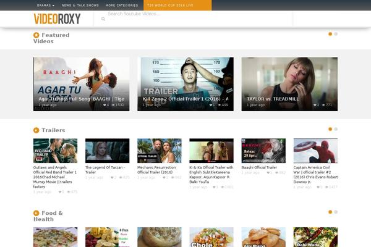
Task: Open T20 WORLD CUP 2016 LIVE tab
Action: (x=177, y=5)
